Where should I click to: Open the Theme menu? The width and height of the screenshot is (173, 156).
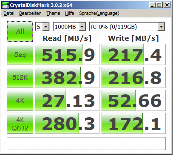53,13
